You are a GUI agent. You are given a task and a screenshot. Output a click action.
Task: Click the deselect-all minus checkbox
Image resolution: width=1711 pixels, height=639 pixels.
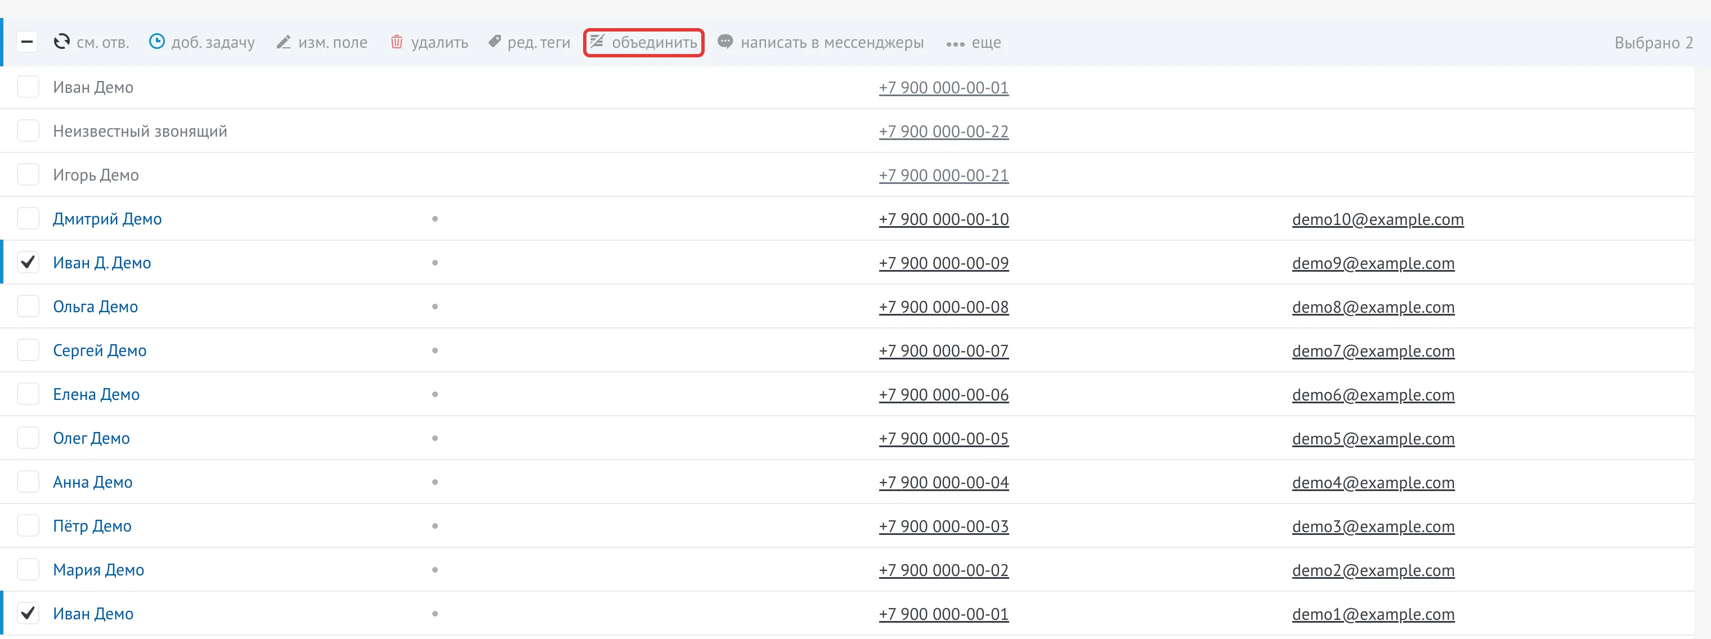27,42
